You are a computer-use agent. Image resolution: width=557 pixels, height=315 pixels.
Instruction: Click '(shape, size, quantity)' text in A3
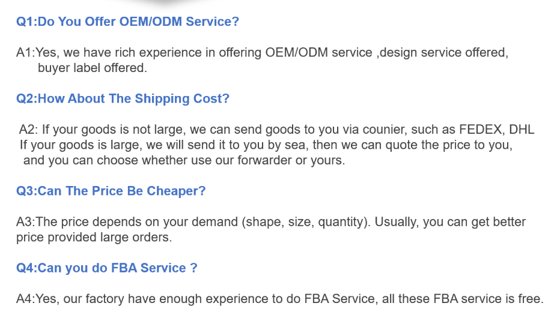click(x=306, y=223)
